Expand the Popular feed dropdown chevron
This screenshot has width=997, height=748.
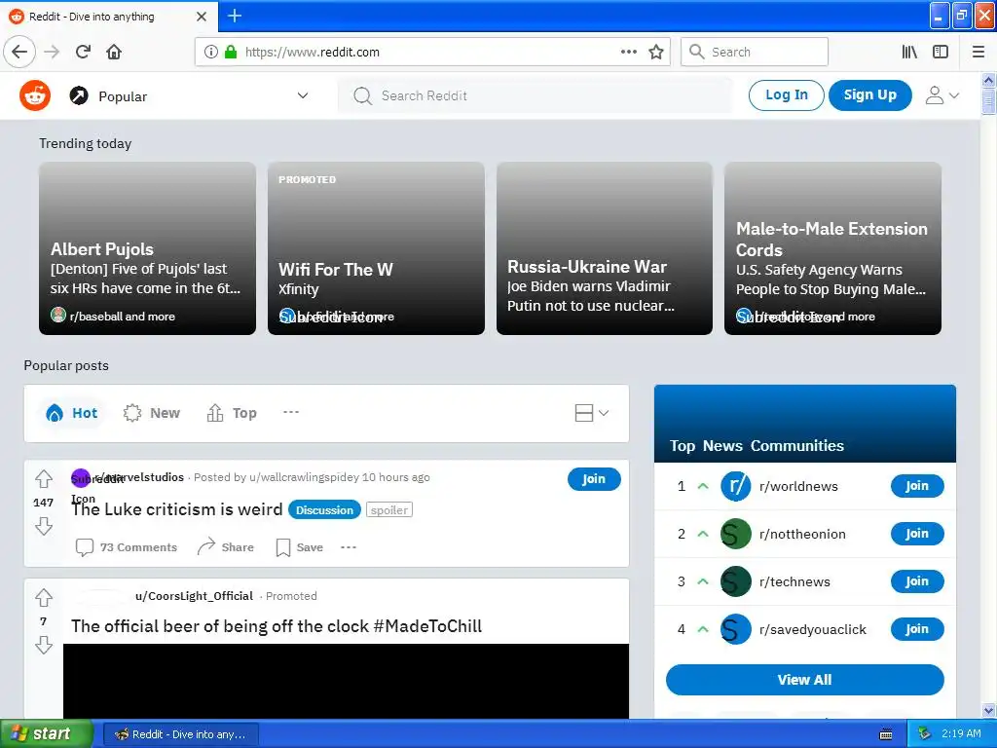(x=303, y=95)
